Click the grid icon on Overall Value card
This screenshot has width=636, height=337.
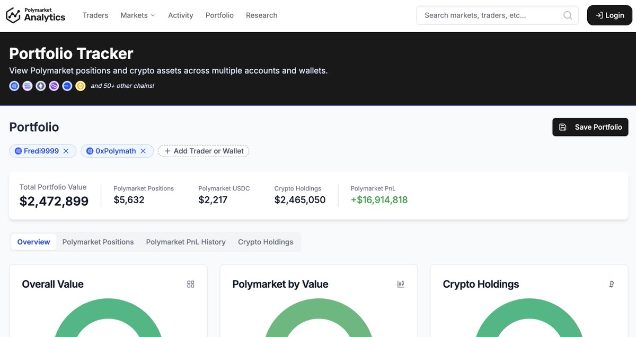click(190, 284)
